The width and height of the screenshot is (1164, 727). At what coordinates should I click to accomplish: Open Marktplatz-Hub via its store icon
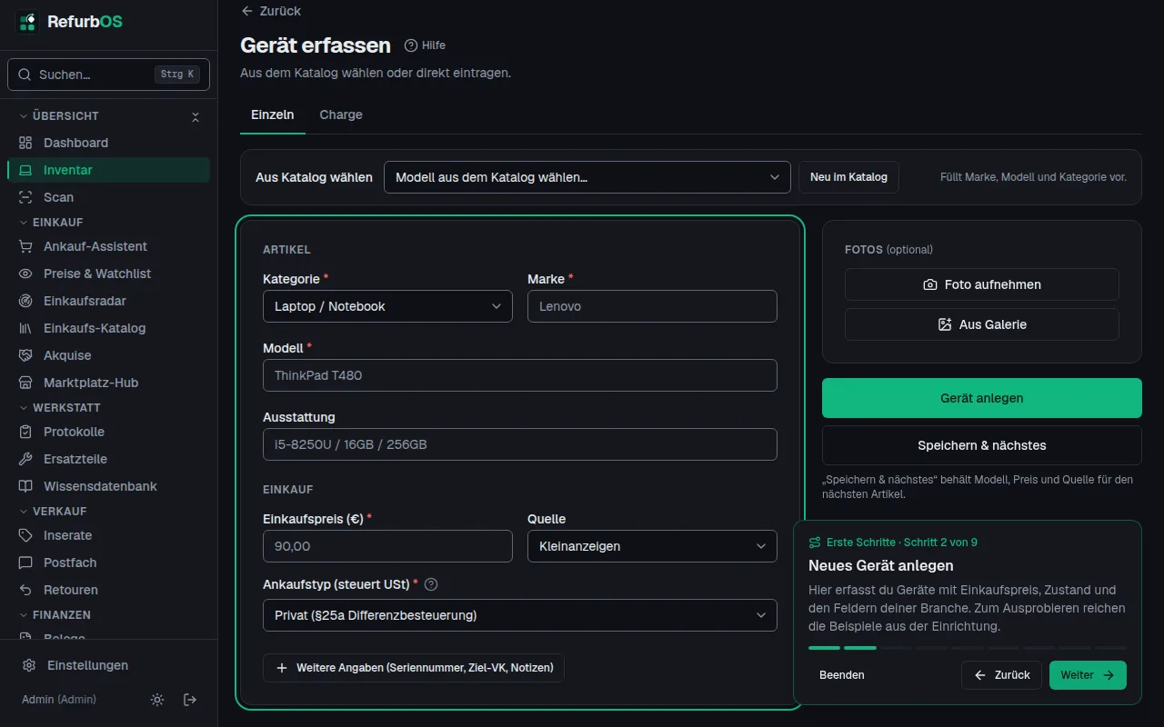[25, 383]
